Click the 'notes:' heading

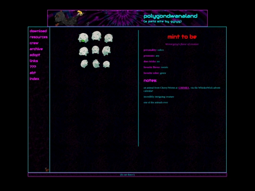[x=150, y=81]
